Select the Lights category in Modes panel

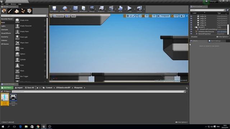(3, 26)
